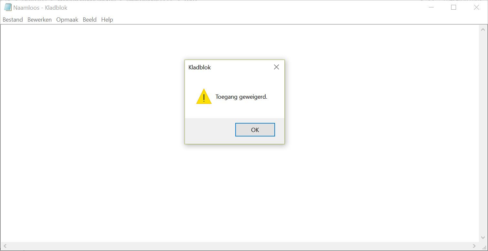Close the Naamloos - Kladblok main window
488x251 pixels.
pos(476,7)
